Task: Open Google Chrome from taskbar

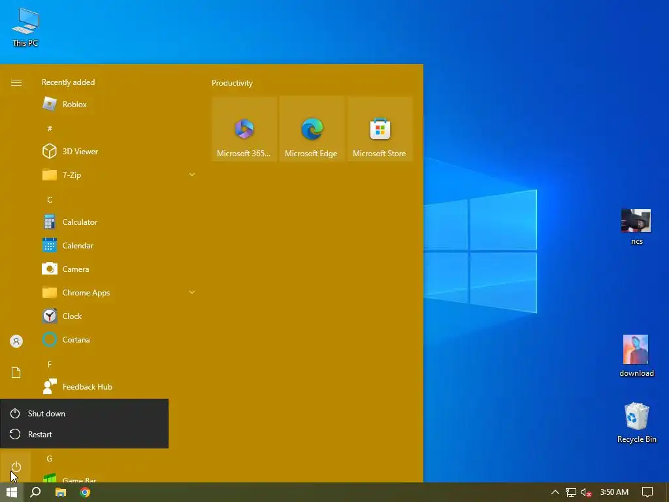Action: [85, 492]
